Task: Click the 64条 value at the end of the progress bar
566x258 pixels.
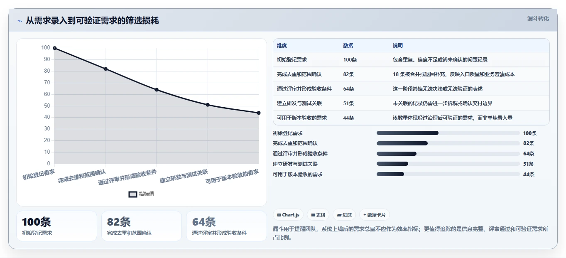Action: pos(529,154)
